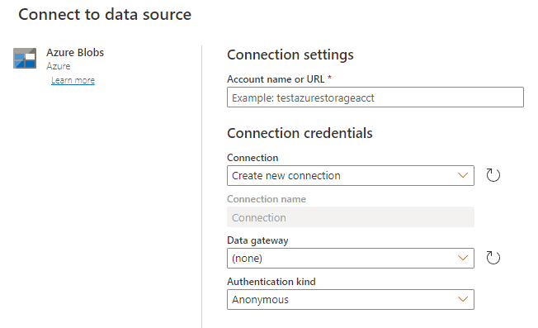Image resolution: width=538 pixels, height=328 pixels.
Task: Click the Connection settings heading
Action: coord(290,55)
